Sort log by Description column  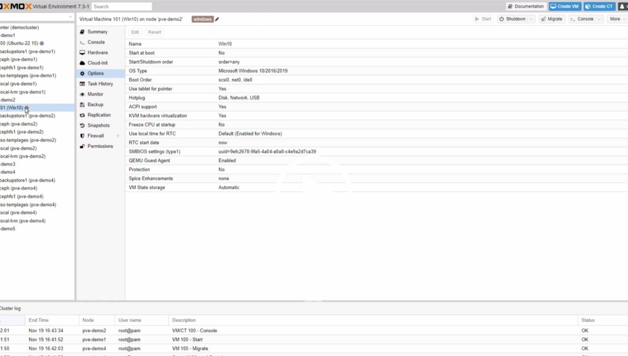pyautogui.click(x=373, y=321)
